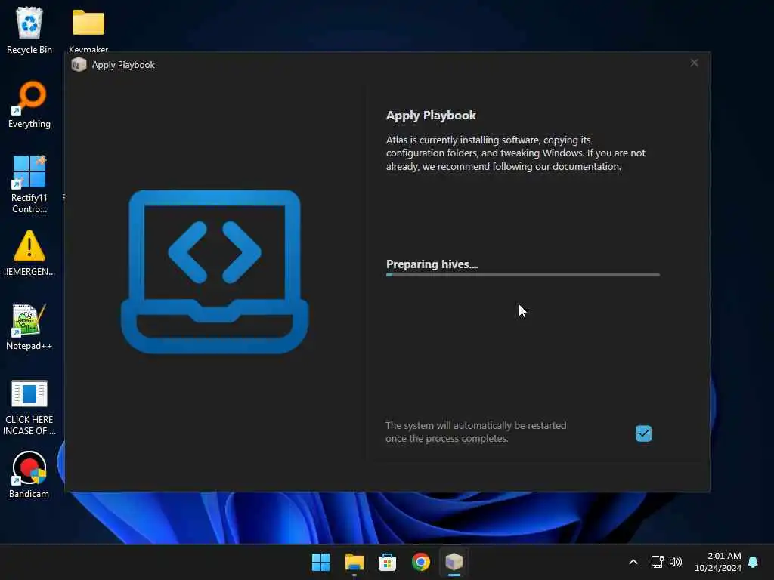
Task: Launch Bandicam desktop shortcut
Action: (x=29, y=474)
